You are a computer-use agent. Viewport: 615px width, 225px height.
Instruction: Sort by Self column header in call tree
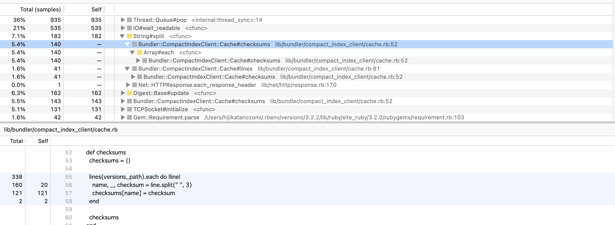pyautogui.click(x=96, y=9)
